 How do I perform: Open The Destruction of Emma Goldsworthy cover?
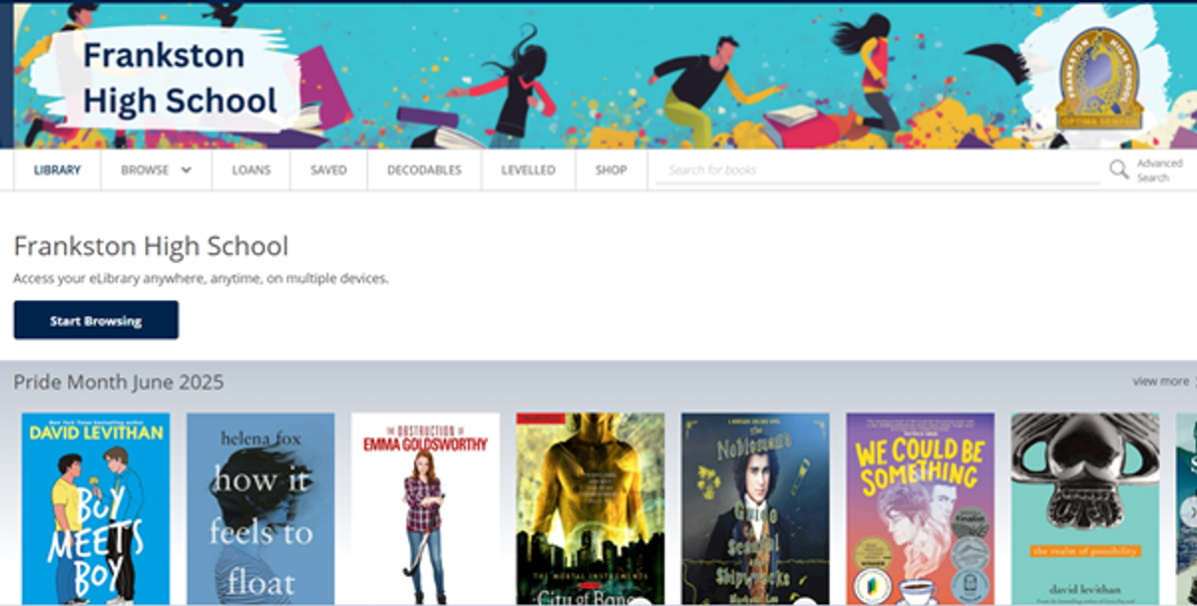point(425,509)
